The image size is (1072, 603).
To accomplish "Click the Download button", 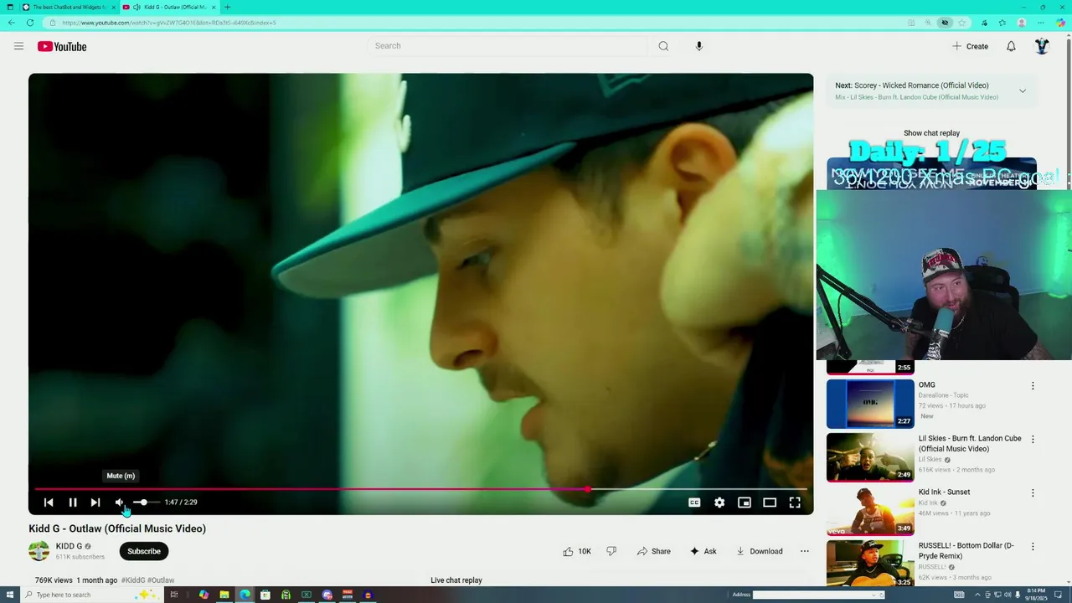I will tap(760, 551).
